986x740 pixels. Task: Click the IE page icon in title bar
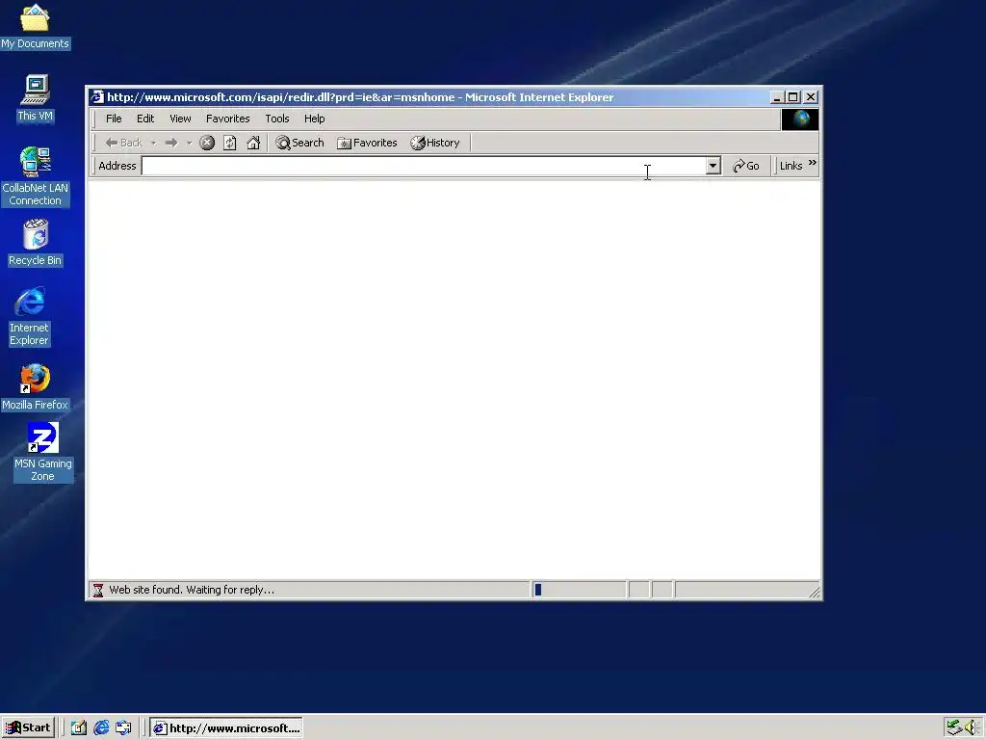(97, 97)
